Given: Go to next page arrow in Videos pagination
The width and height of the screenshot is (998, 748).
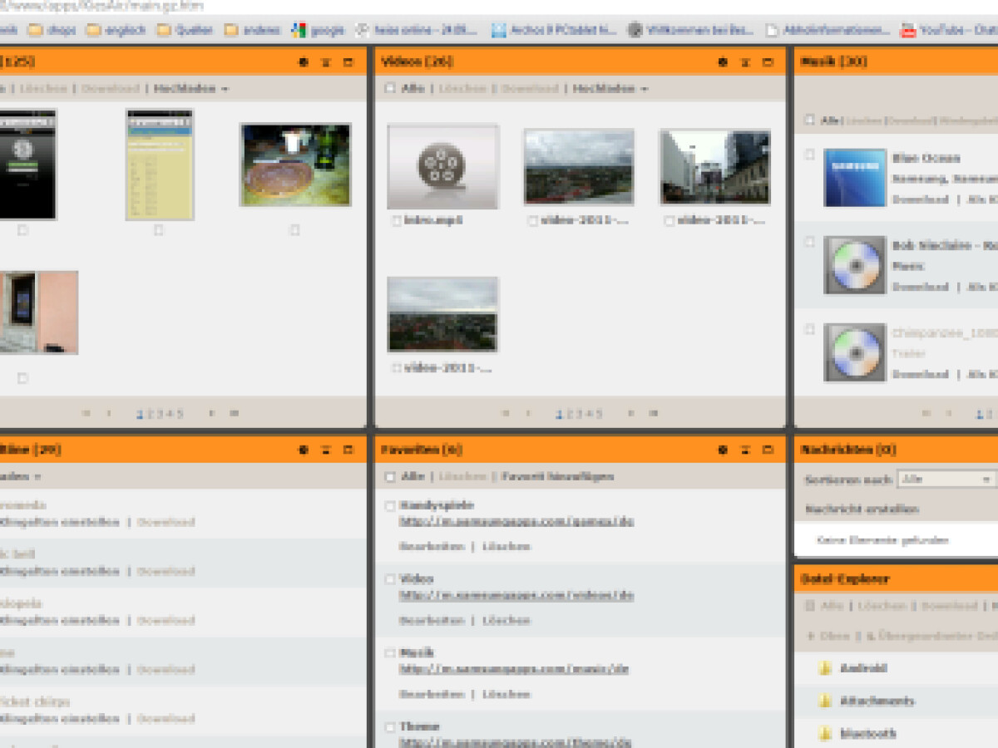Looking at the screenshot, I should (x=630, y=413).
